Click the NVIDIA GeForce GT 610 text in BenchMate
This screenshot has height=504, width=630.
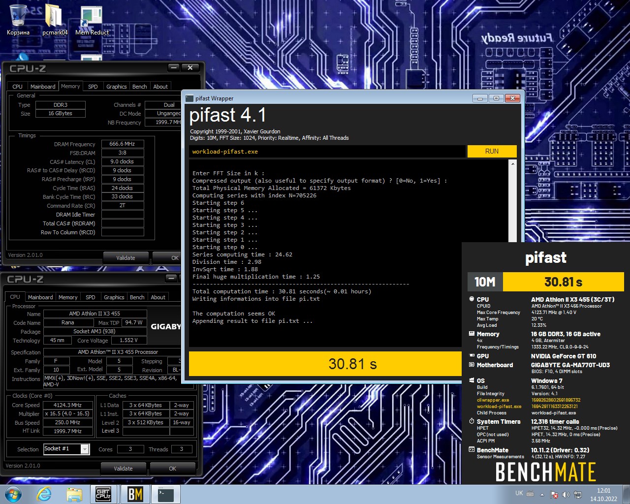[x=564, y=356]
